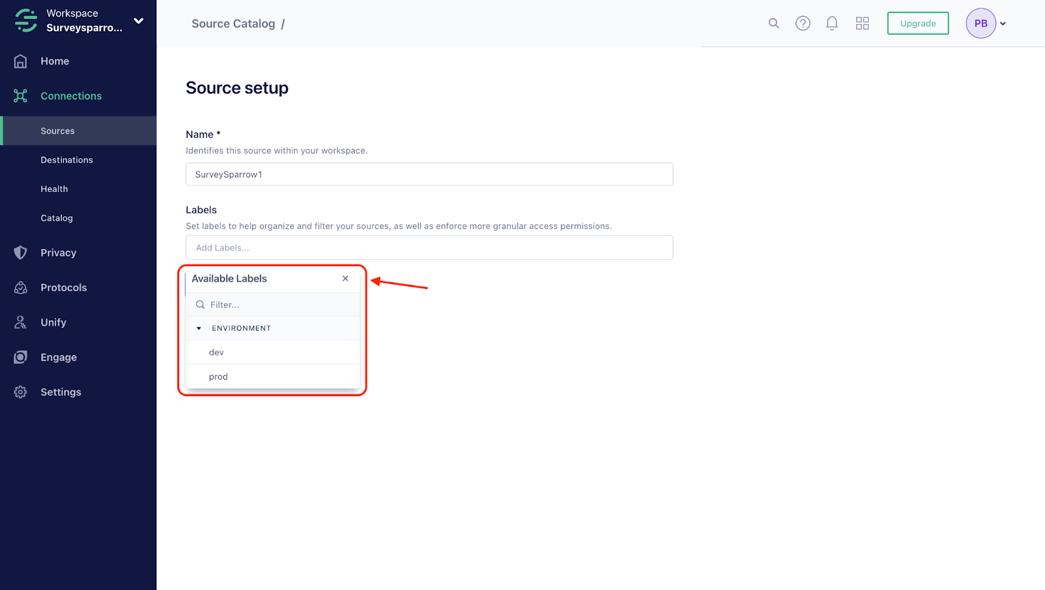The height and width of the screenshot is (590, 1045).
Task: Close the Available Labels popup
Action: (346, 278)
